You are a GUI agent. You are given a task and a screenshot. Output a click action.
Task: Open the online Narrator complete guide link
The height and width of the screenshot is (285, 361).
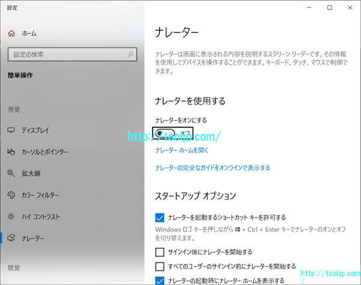click(x=212, y=168)
